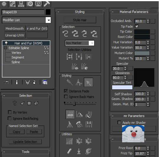Screen dimensions: 159x157
Task: Toggle Show End Result icon
Action: pyautogui.click(x=17, y=82)
